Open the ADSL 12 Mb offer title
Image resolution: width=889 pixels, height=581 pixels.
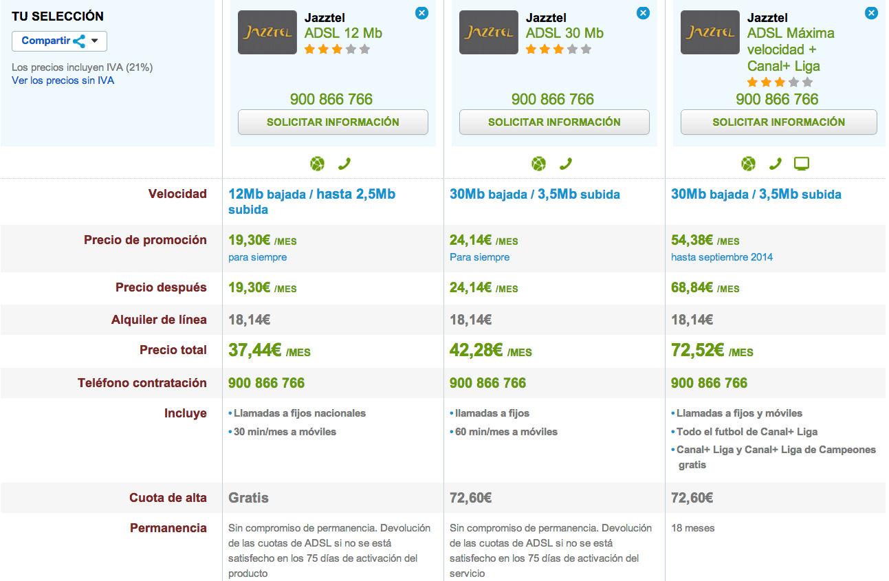[343, 33]
